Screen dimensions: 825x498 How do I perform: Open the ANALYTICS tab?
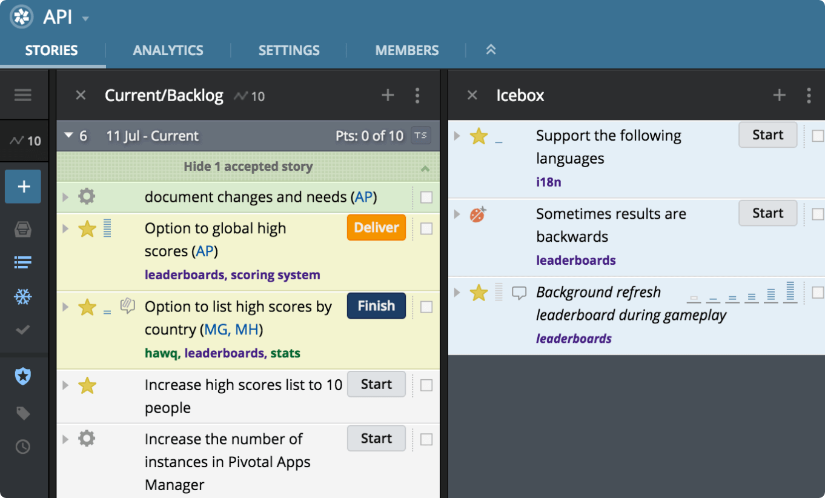[x=168, y=50]
